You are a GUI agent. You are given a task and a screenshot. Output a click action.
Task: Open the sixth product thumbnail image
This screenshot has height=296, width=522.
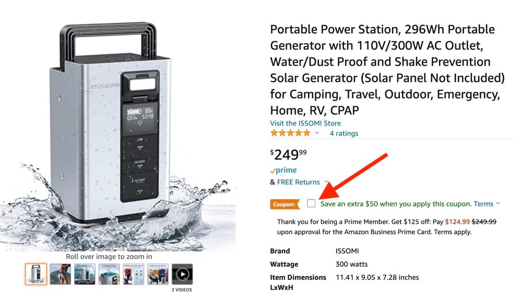pyautogui.click(x=158, y=274)
